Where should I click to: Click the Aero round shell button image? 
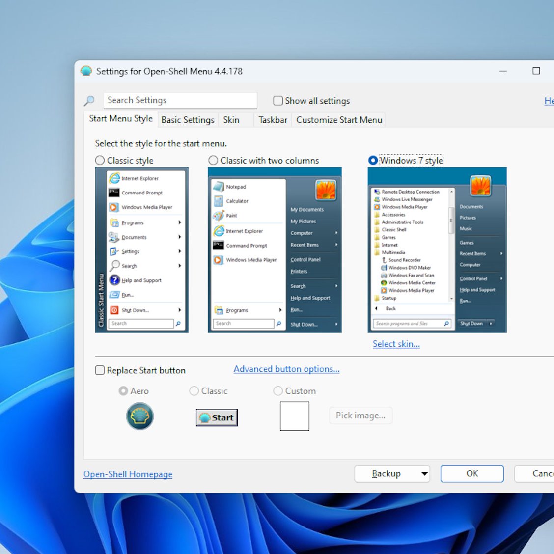tap(140, 416)
